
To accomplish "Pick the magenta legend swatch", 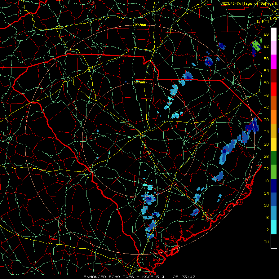I will click(274, 62).
